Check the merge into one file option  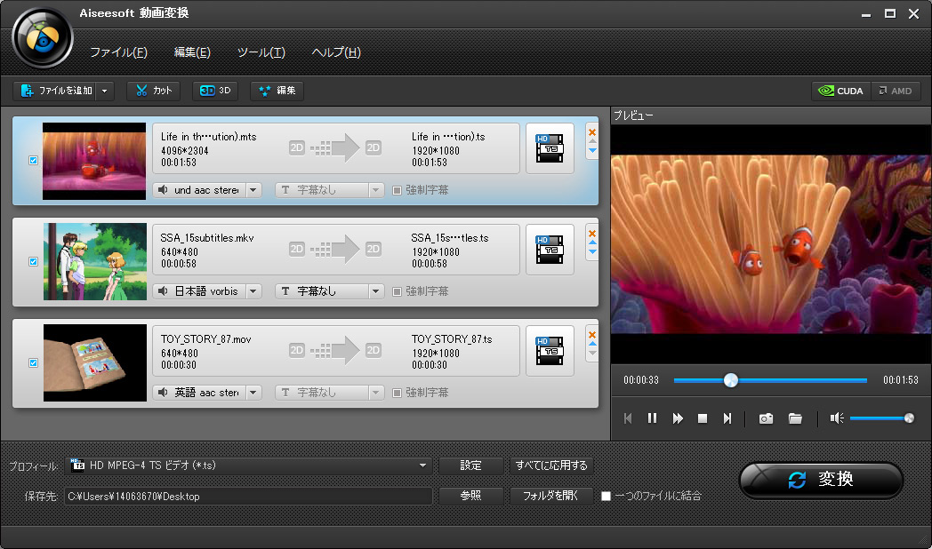pyautogui.click(x=606, y=496)
